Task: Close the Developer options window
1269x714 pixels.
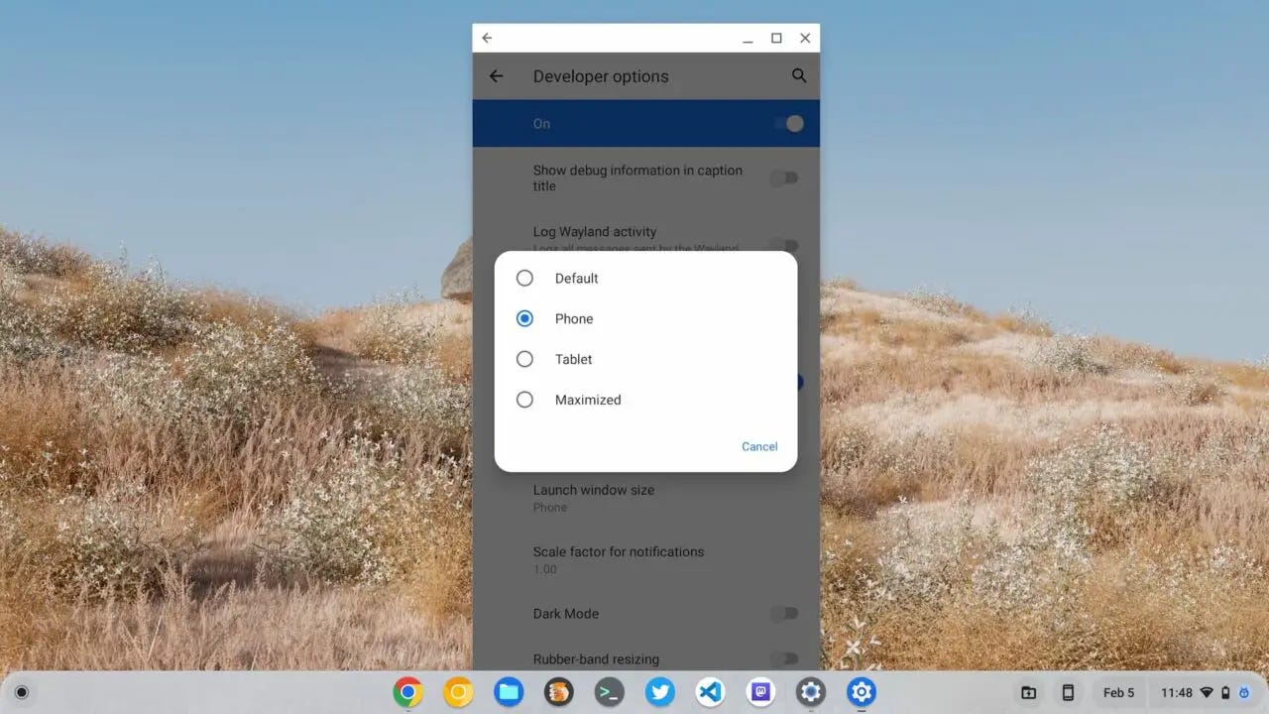Action: coord(805,38)
